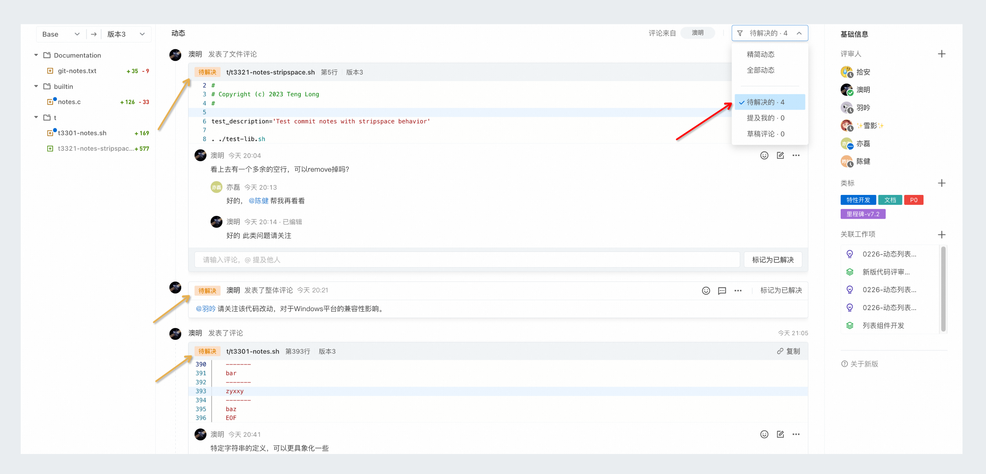Click the third 0226-动态列表... work item
The image size is (986, 474).
(889, 308)
